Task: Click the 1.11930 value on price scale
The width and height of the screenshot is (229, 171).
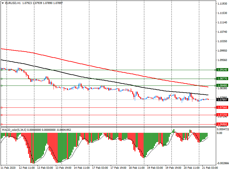Action: [x=222, y=4]
